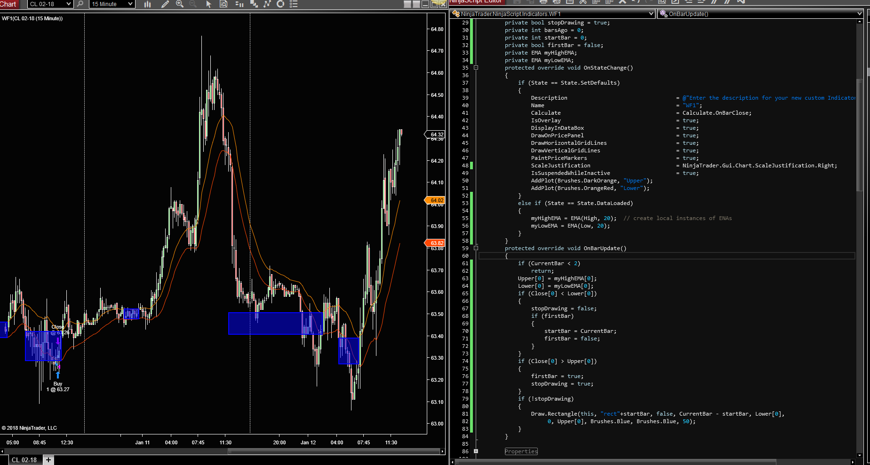The height and width of the screenshot is (465, 870).
Task: Click 'stopDrawing = false;' code line
Action: click(564, 308)
